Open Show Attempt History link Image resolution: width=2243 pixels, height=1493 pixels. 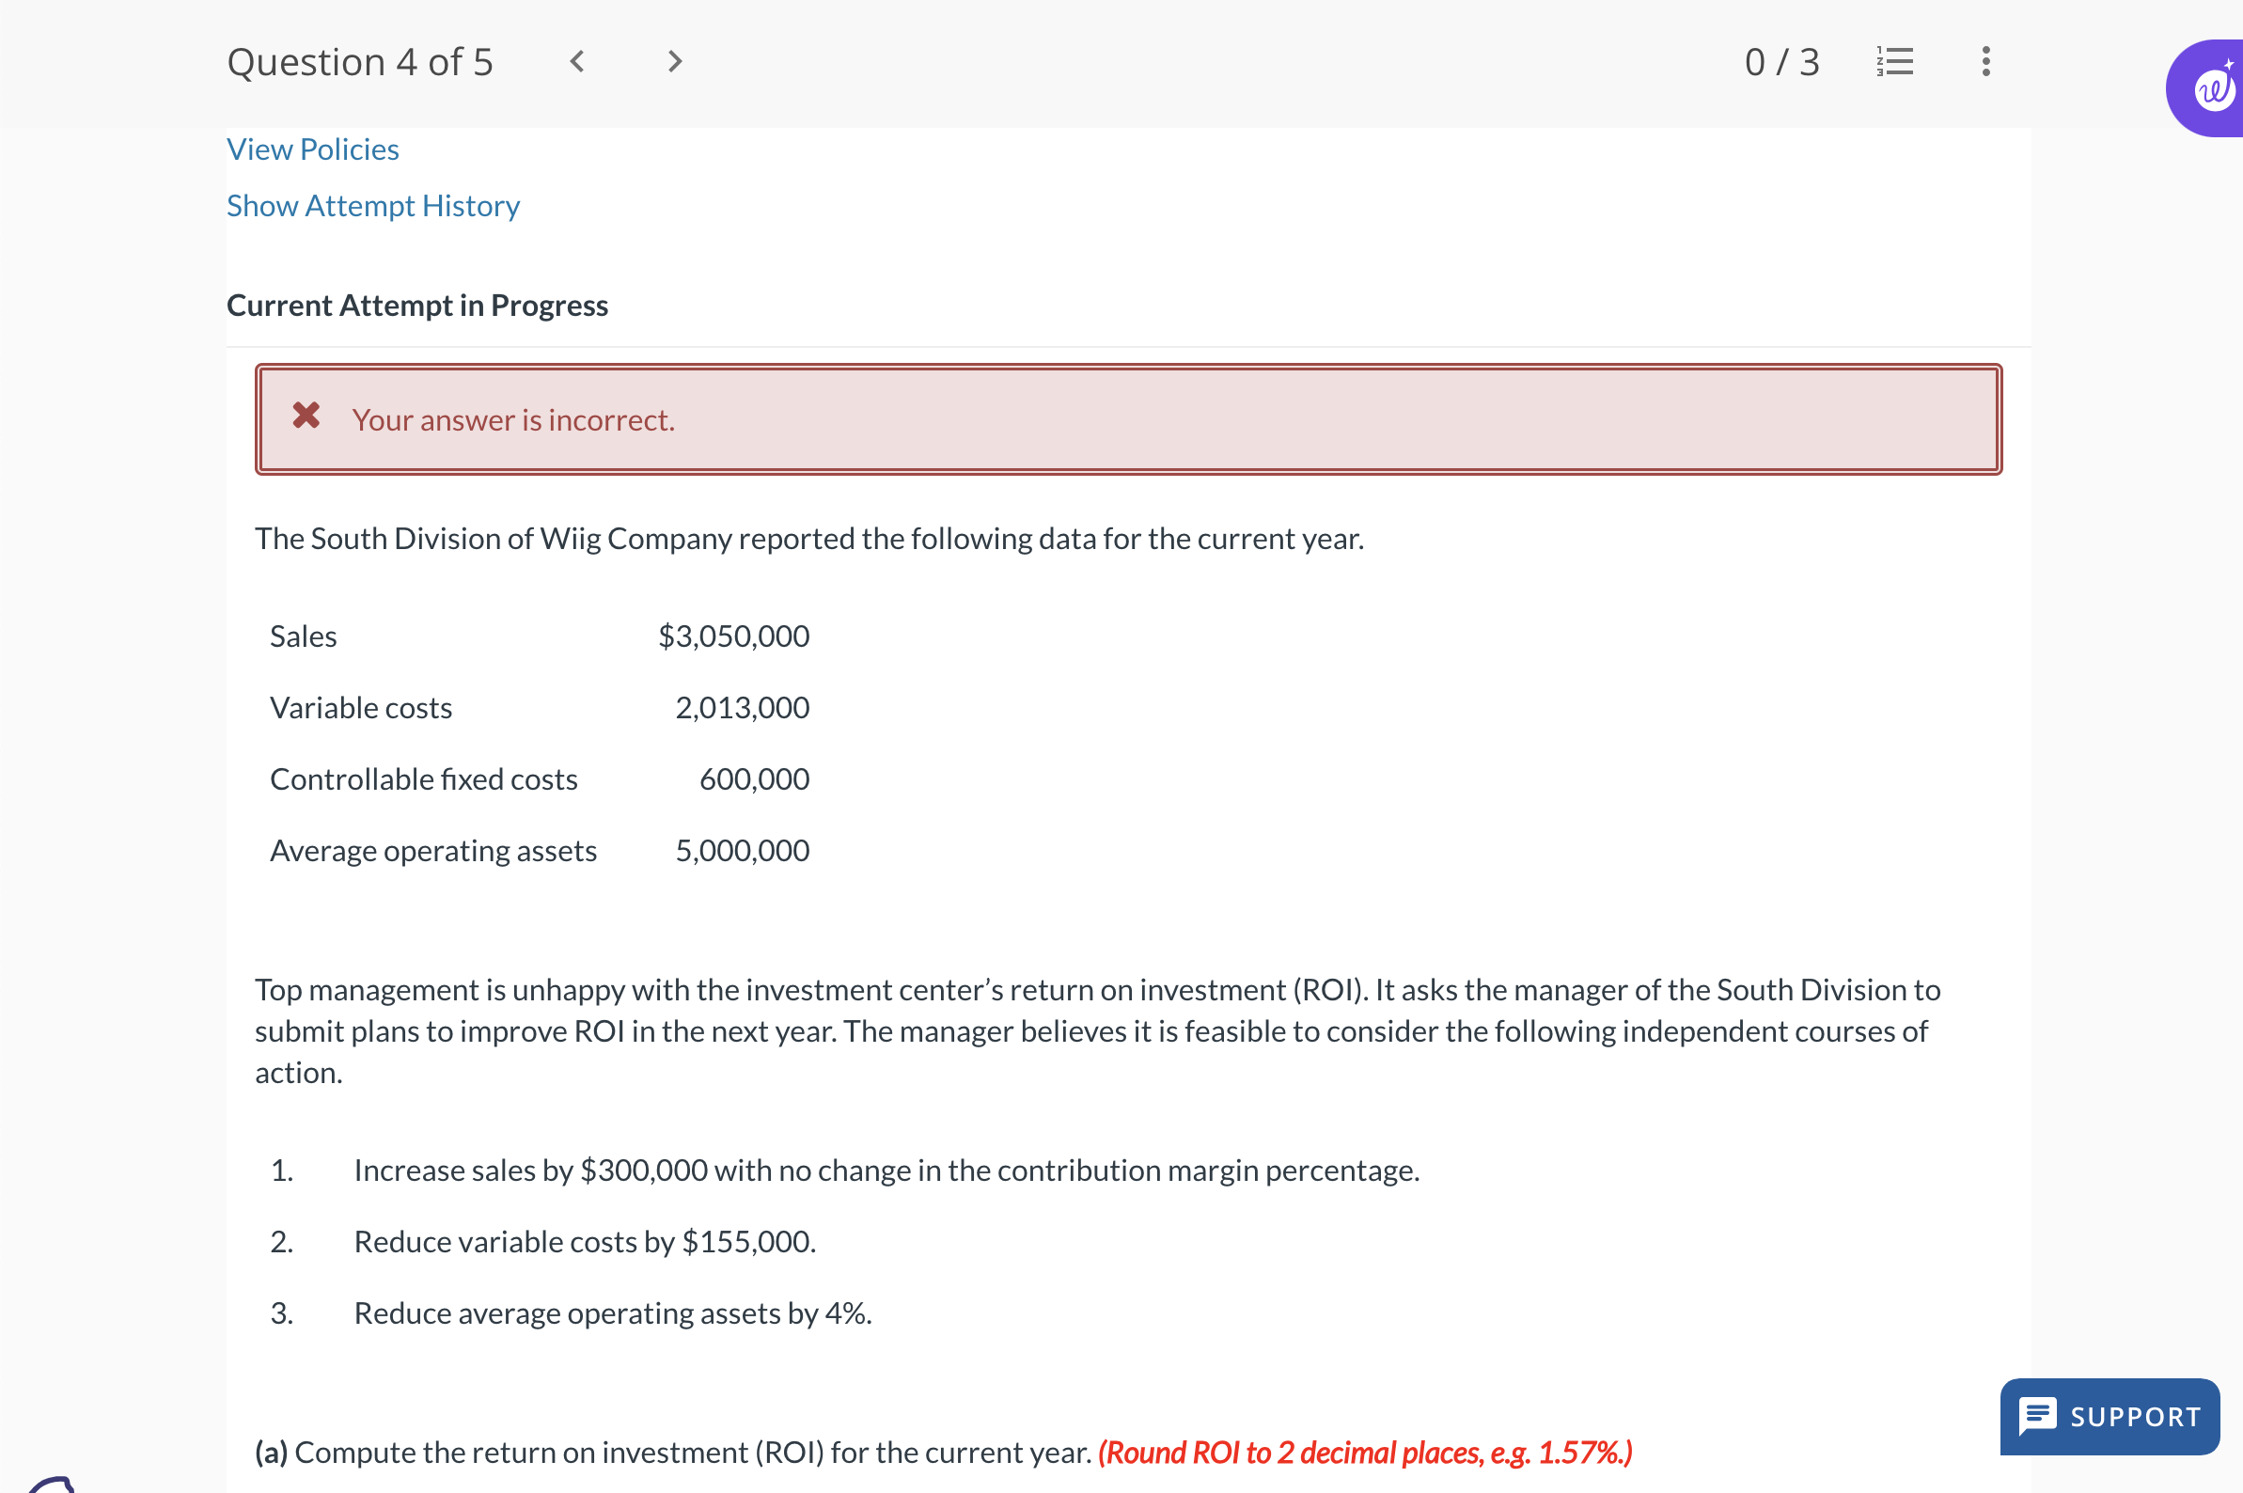(x=372, y=206)
